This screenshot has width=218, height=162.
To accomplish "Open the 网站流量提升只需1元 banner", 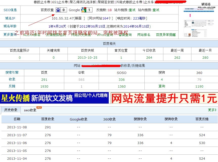I will click(164, 98).
